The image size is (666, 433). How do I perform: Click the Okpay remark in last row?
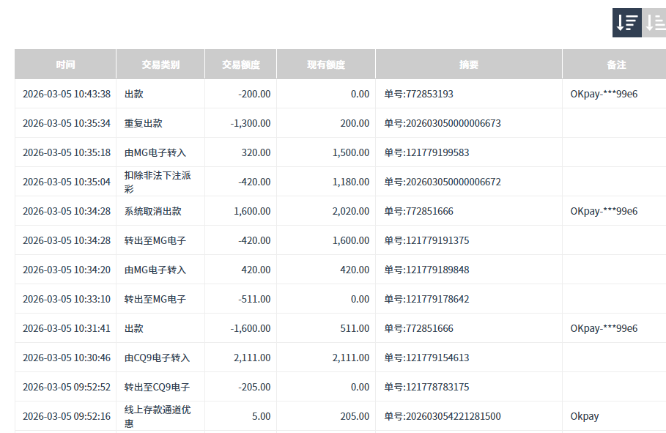click(585, 416)
